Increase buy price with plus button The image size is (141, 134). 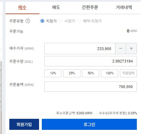[131, 48]
